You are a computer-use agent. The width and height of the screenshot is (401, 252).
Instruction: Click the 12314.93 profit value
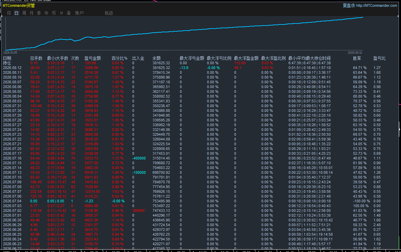(92, 191)
